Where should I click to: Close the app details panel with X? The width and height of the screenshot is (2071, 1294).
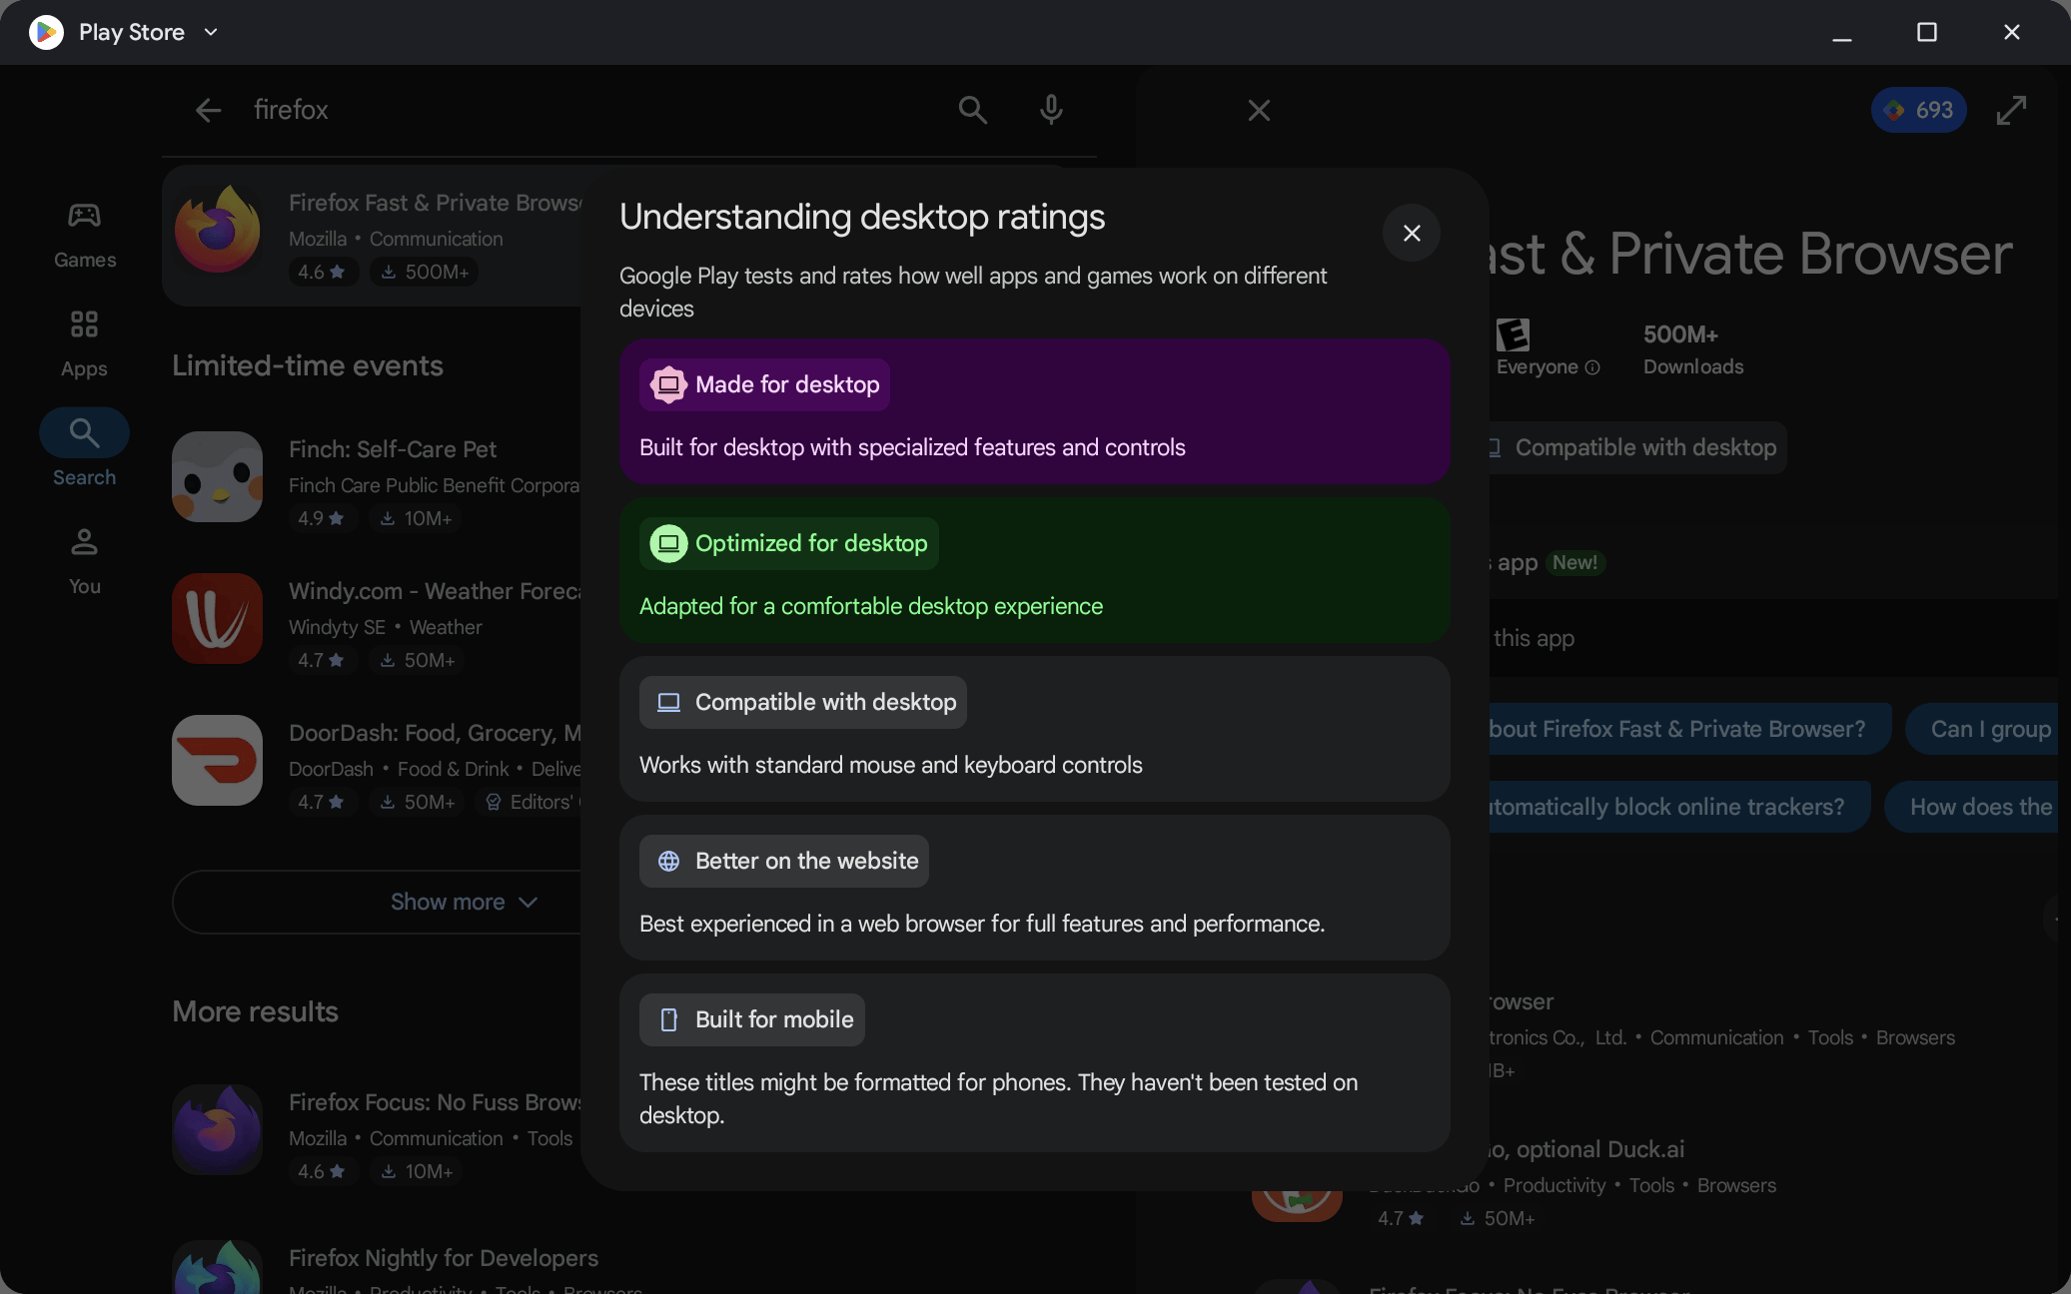(1259, 110)
